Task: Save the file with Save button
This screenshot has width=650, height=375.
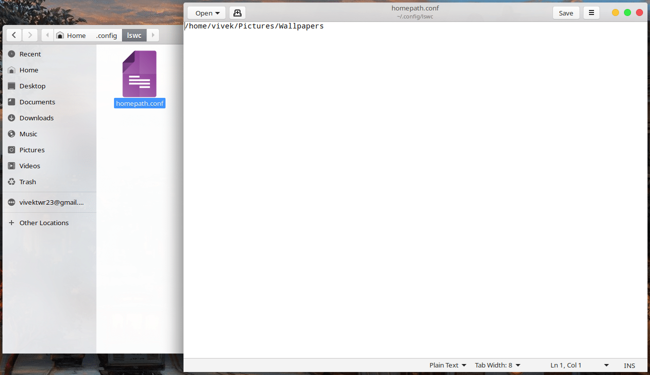Action: pos(566,13)
